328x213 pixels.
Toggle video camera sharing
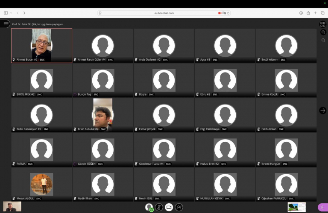169,207
